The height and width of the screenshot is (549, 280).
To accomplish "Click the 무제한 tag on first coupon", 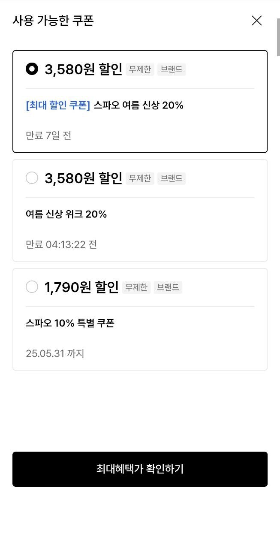I will 140,69.
